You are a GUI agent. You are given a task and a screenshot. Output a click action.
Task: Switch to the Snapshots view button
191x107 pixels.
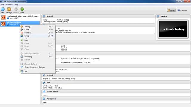(x=182, y=10)
